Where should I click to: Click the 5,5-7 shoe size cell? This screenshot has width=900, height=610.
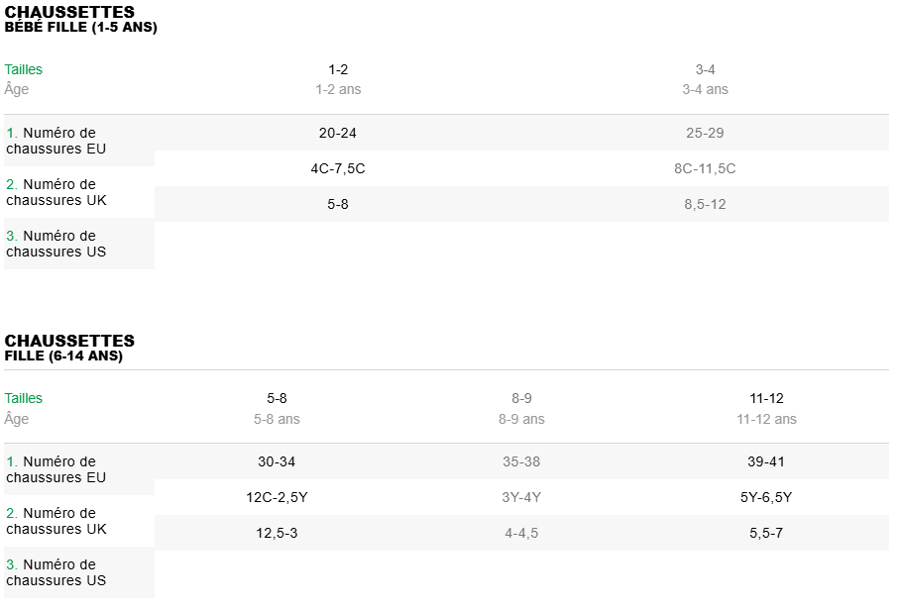pyautogui.click(x=766, y=533)
